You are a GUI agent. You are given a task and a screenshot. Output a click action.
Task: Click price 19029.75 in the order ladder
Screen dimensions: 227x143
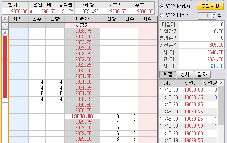tap(82, 122)
